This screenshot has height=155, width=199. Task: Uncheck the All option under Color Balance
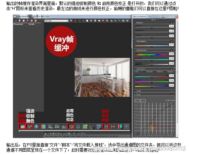(x=135, y=72)
